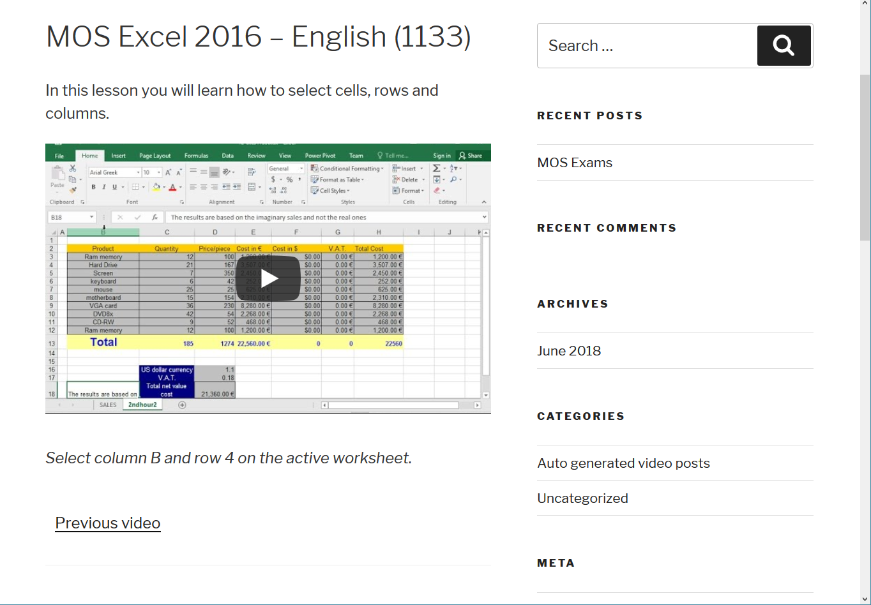Click the CATEGORIES heading
Image resolution: width=871 pixels, height=605 pixels.
point(581,416)
